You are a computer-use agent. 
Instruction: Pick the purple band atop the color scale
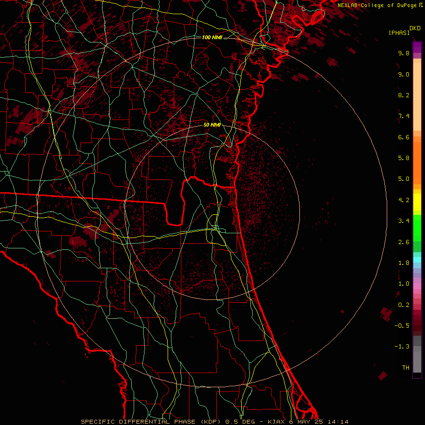click(417, 47)
